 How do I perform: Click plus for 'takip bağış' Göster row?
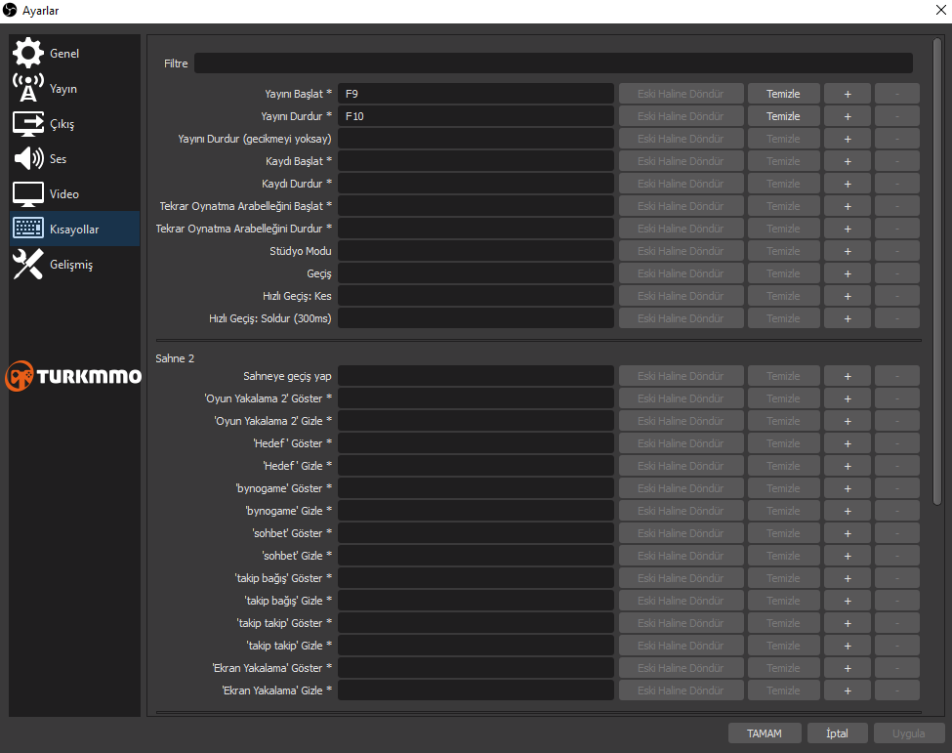point(848,579)
